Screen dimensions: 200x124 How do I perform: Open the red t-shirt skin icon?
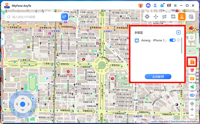[192, 70]
